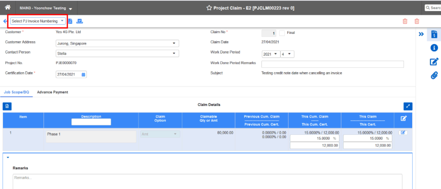Go to the home page icon

(x=8, y=7)
